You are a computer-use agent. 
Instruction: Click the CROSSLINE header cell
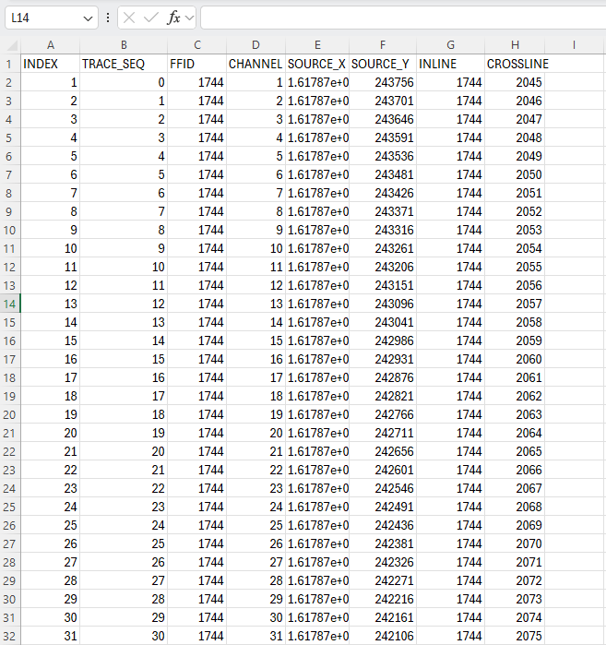click(x=515, y=65)
